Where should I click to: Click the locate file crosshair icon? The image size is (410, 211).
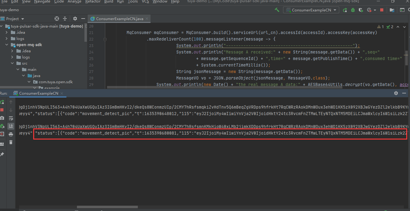pos(57,19)
